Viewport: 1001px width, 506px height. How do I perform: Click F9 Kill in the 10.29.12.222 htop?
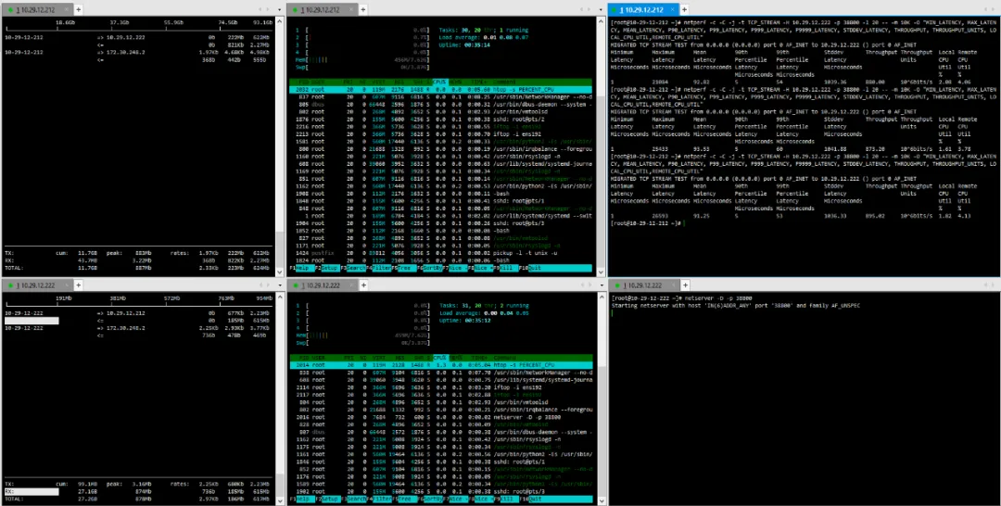coord(504,499)
